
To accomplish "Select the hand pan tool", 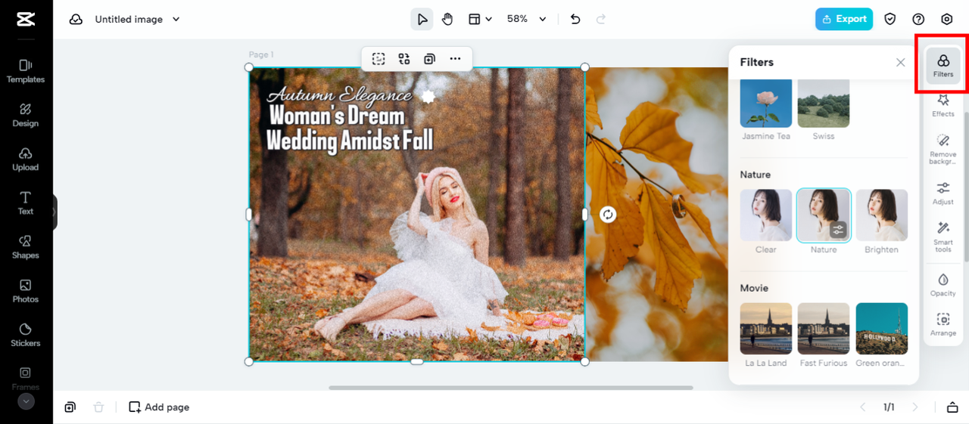I will point(447,19).
